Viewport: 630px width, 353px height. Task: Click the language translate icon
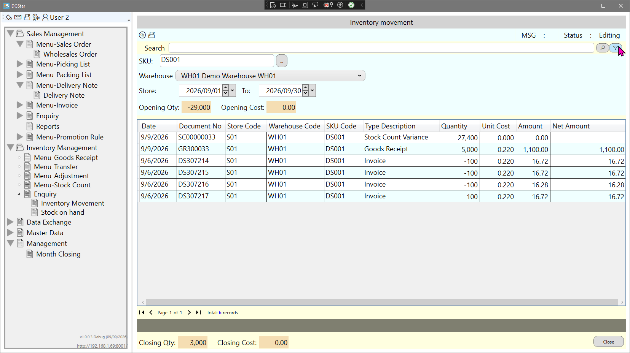click(36, 17)
